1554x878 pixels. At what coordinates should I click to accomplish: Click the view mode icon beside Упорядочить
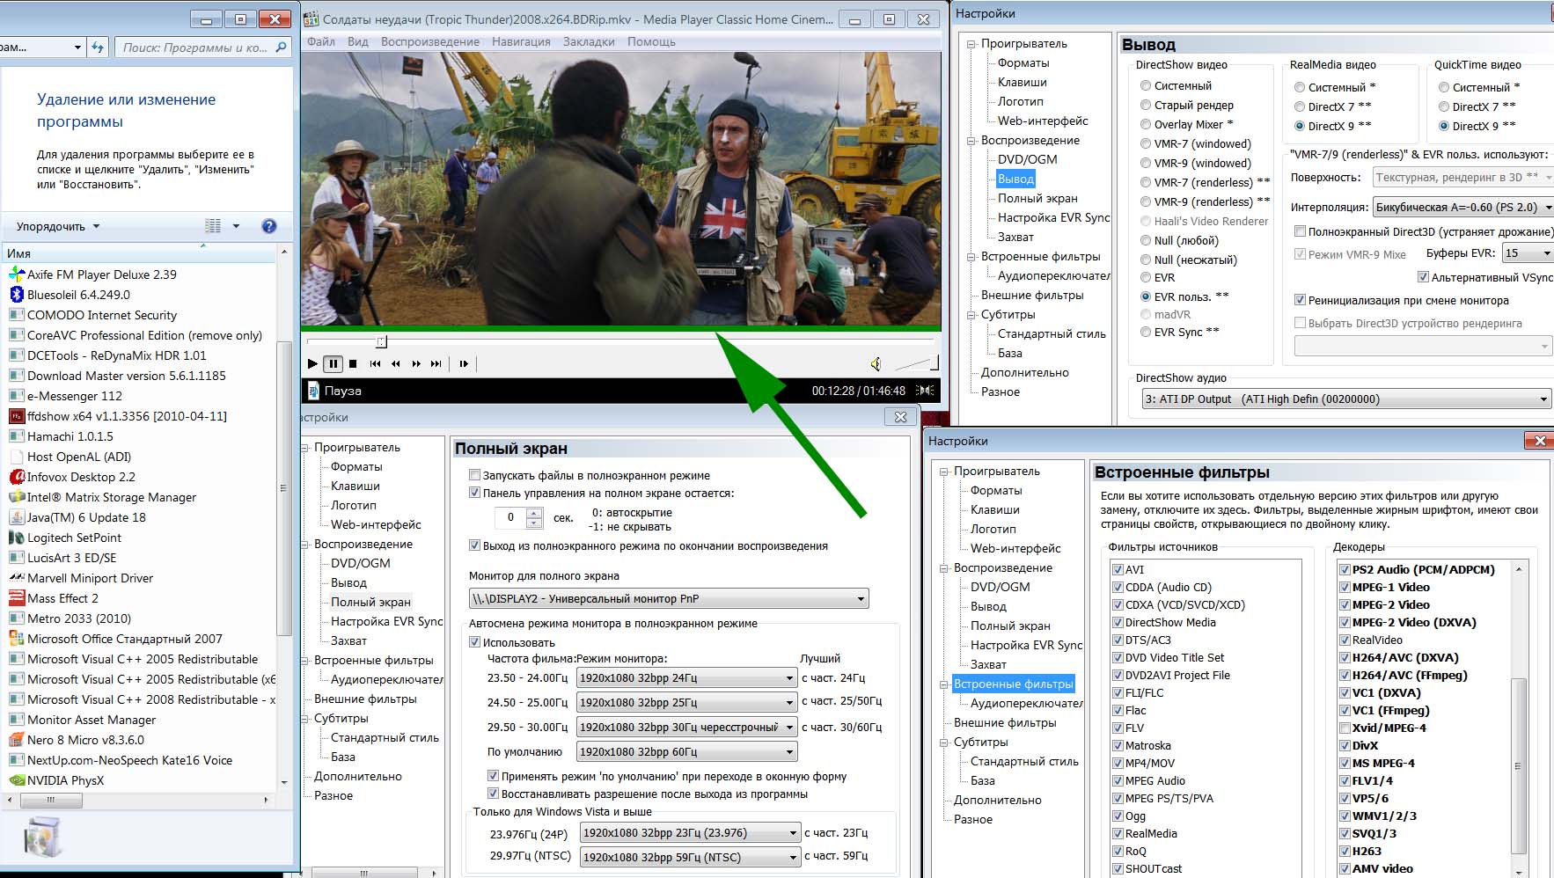213,226
